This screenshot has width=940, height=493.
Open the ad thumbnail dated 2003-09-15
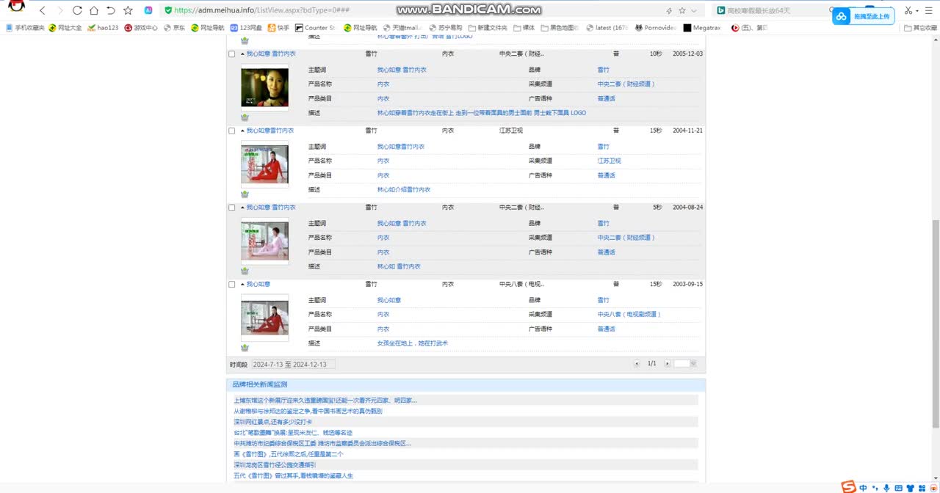pos(264,318)
